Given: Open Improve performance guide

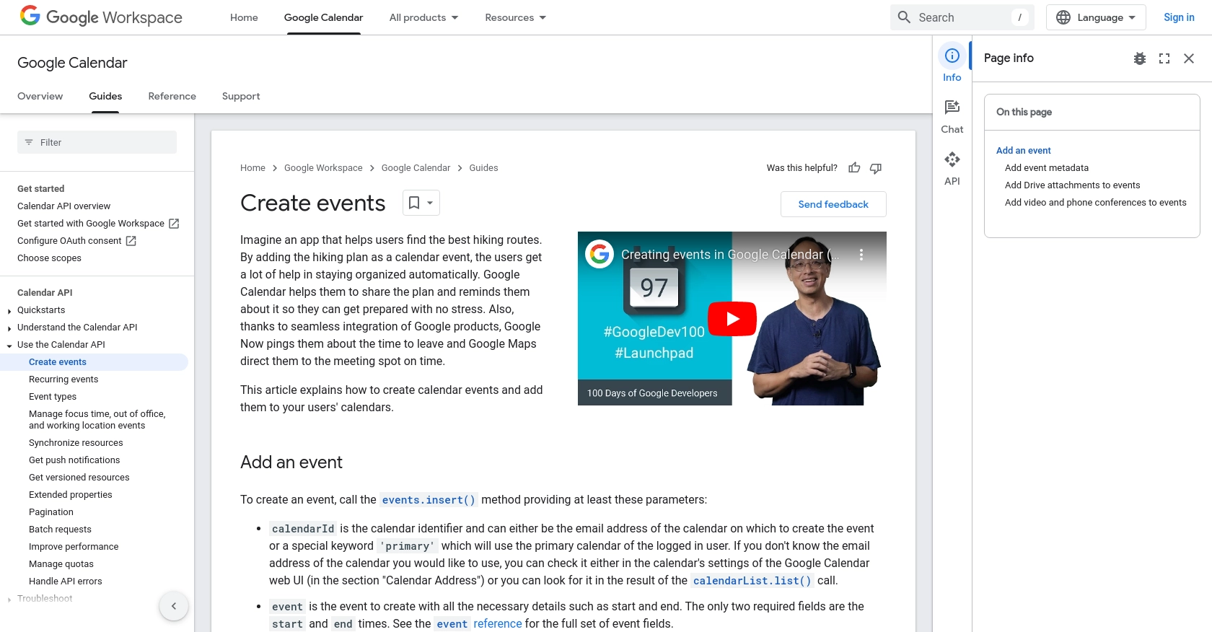Looking at the screenshot, I should (74, 547).
